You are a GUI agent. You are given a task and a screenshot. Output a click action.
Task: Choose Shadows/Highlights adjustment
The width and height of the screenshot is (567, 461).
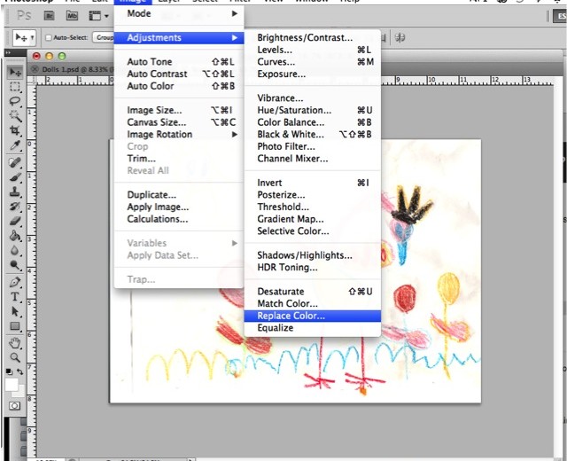(x=313, y=255)
